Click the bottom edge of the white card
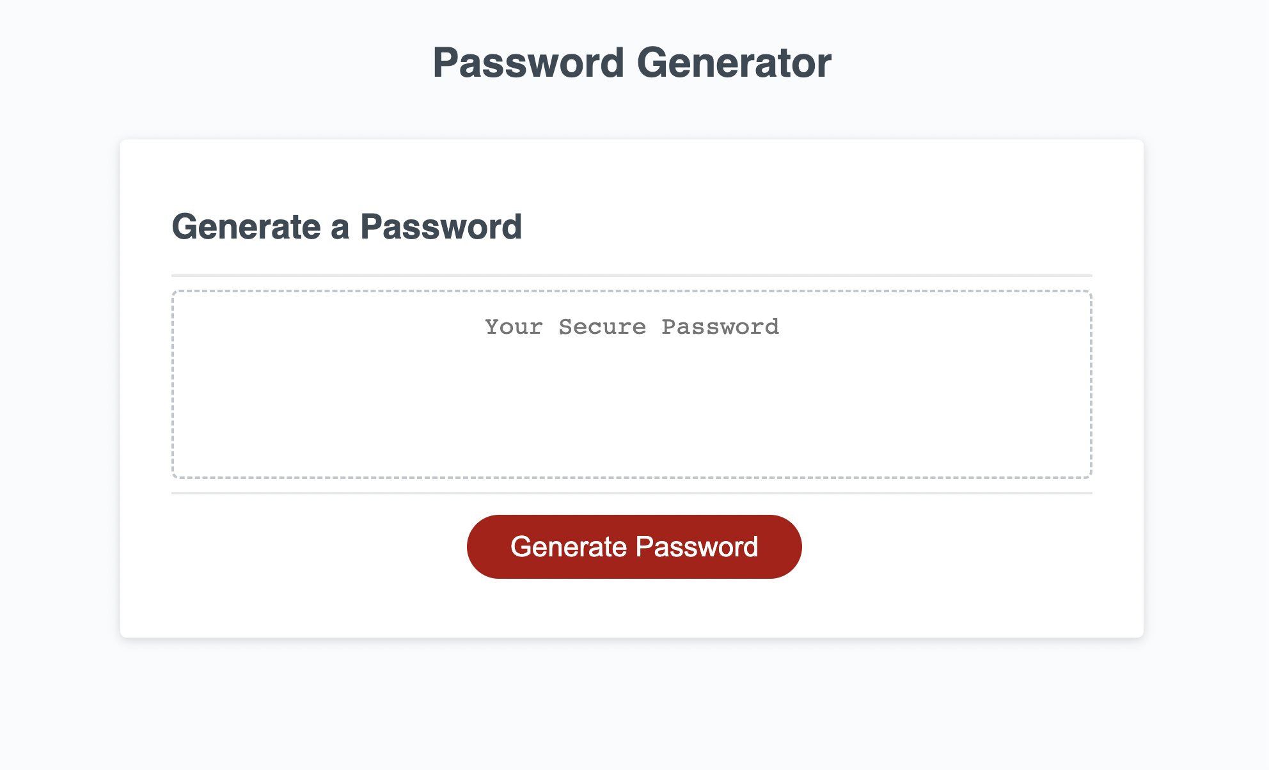The height and width of the screenshot is (770, 1269). pos(632,633)
